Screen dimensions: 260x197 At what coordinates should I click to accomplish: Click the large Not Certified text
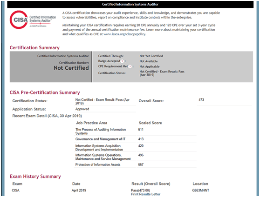pos(71,68)
